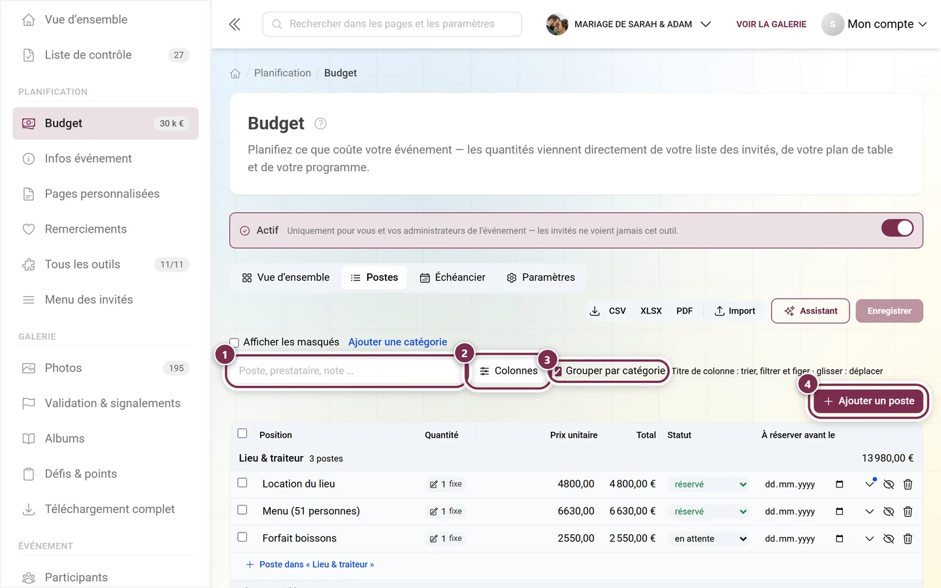Collapse the sidebar with double-chevron icon

coord(235,24)
